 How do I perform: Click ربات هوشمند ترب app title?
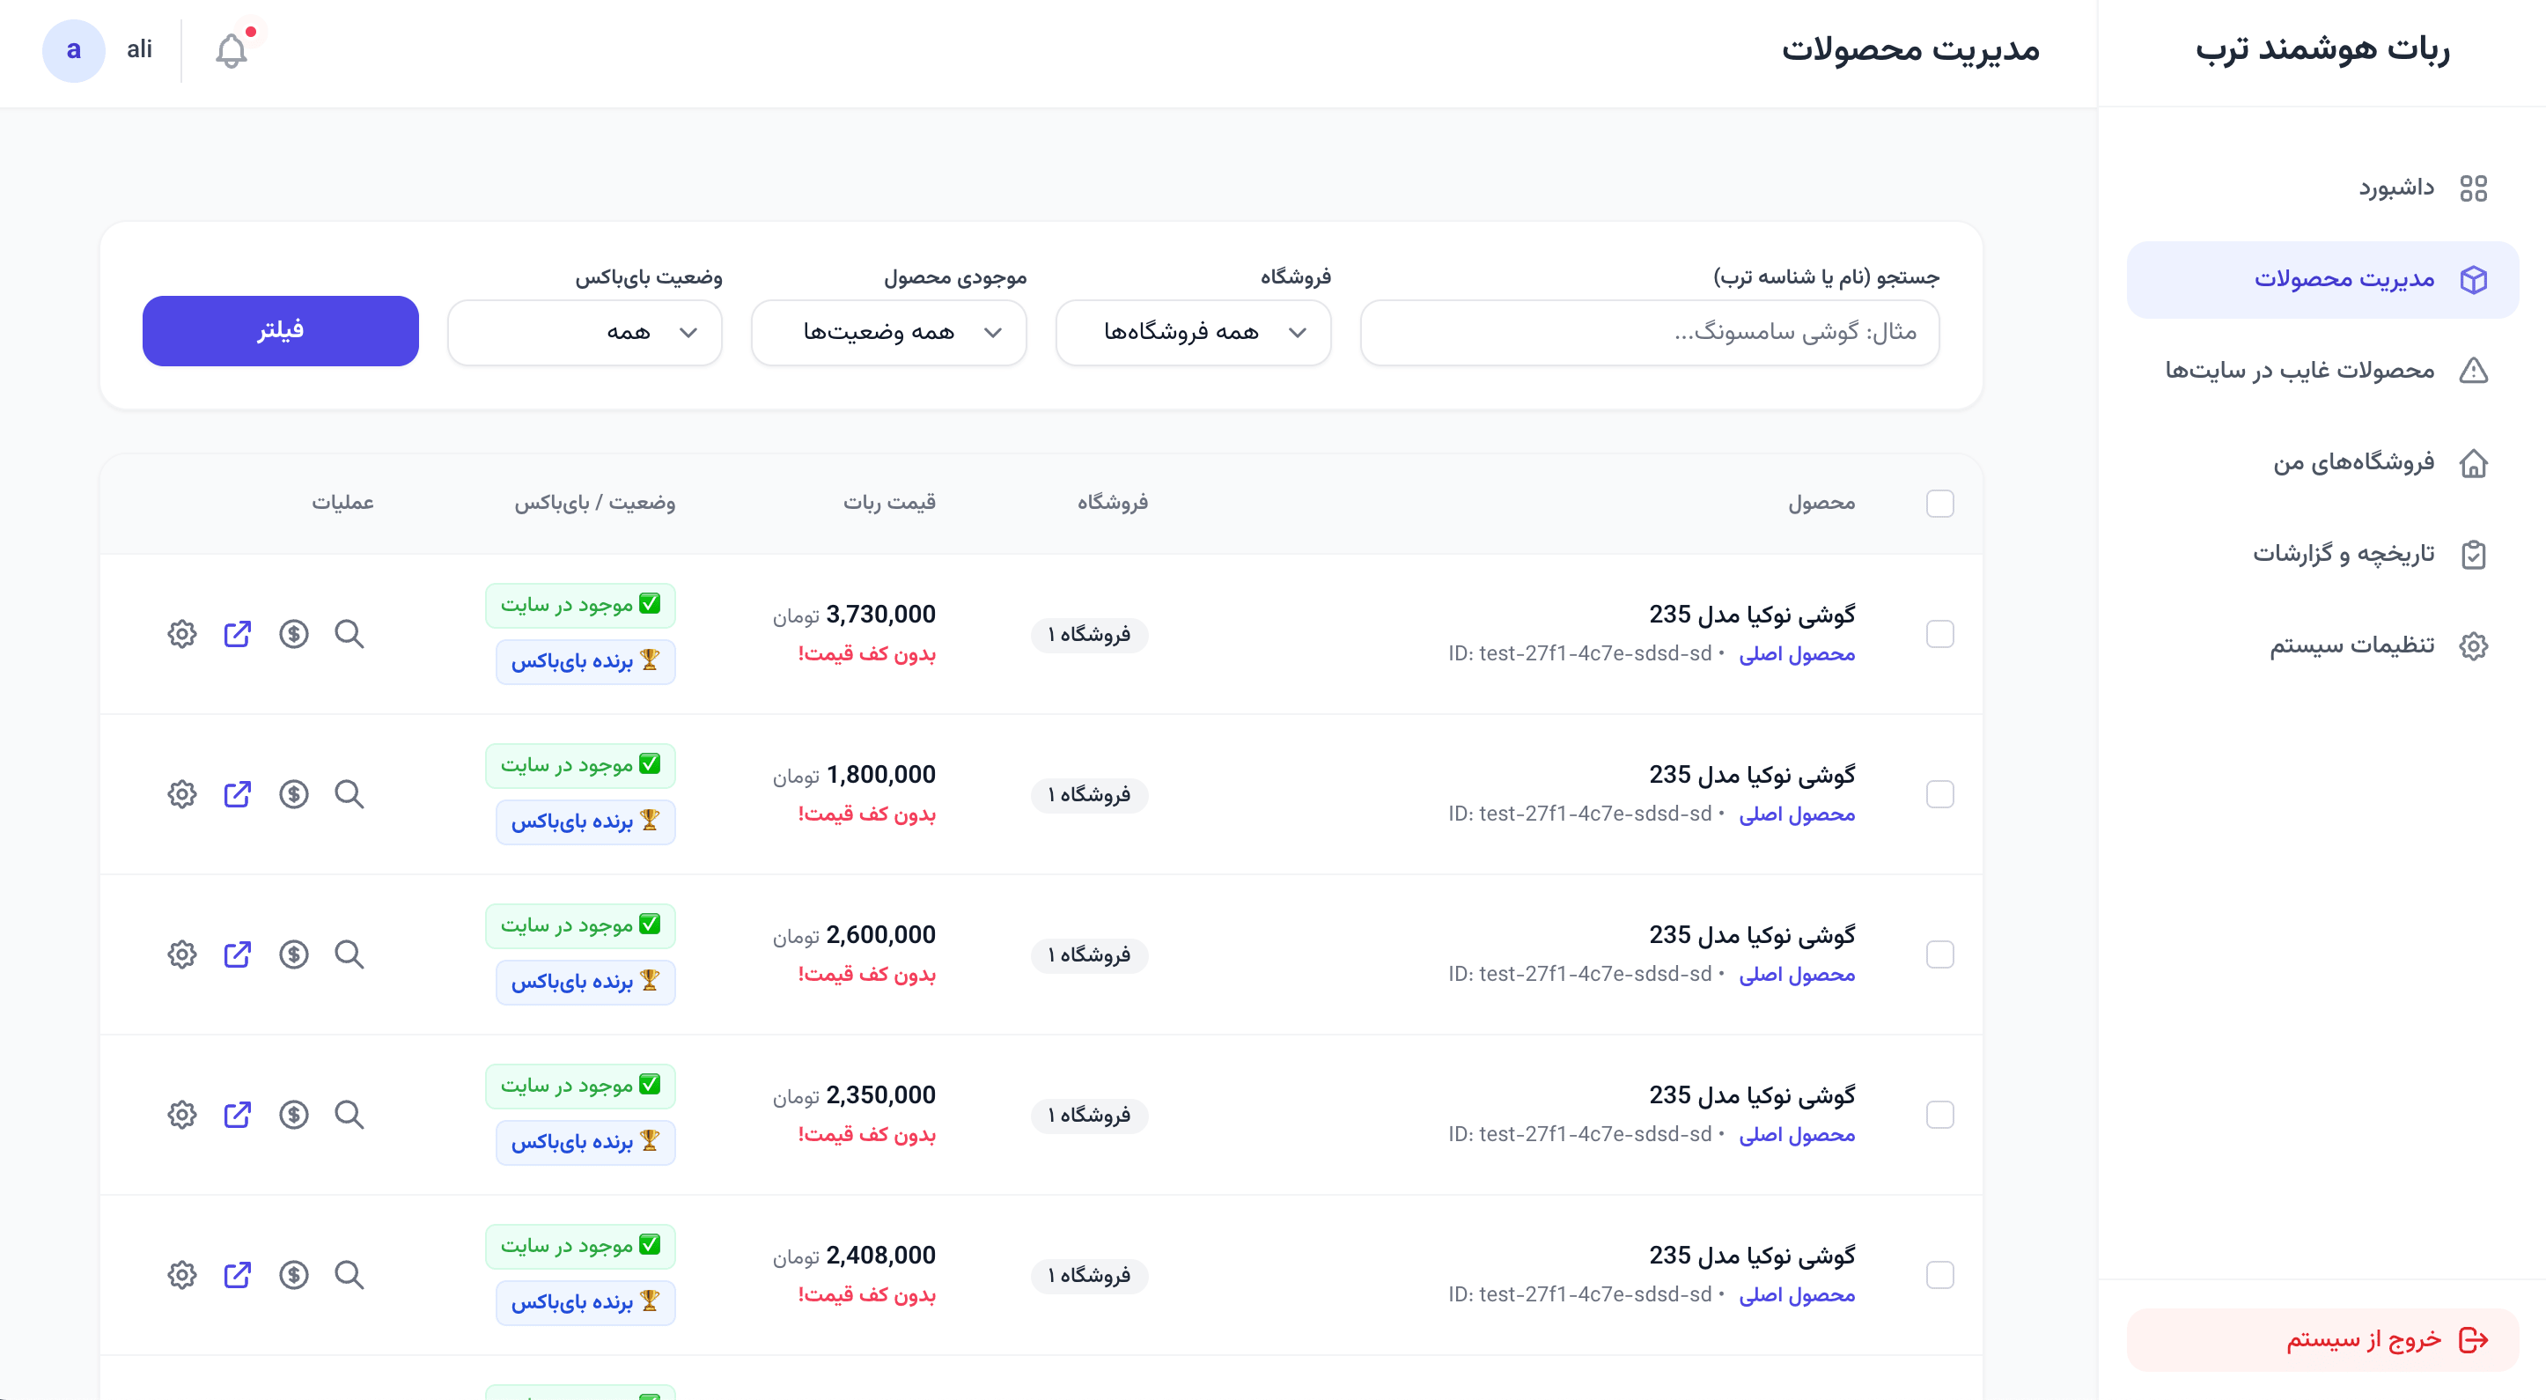coord(2322,48)
